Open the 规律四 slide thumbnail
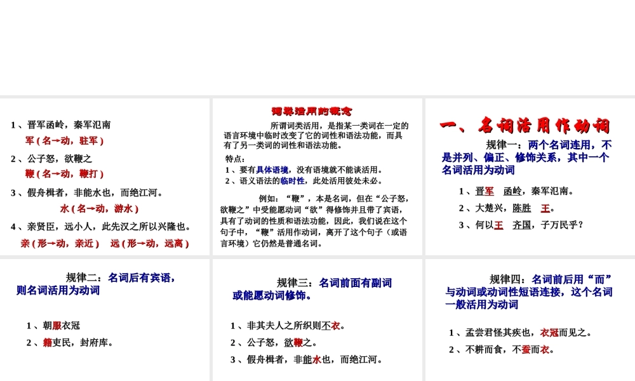Image resolution: width=635 pixels, height=381 pixels. click(530, 320)
